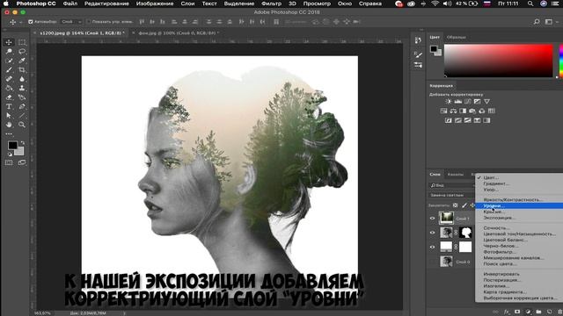Toggle Quick Mask mode icon
The image size is (563, 316).
[9, 162]
